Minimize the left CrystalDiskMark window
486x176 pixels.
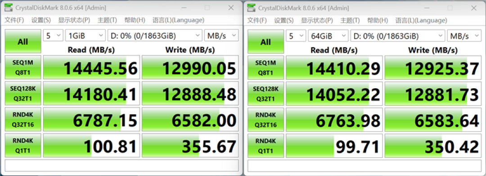184,8
